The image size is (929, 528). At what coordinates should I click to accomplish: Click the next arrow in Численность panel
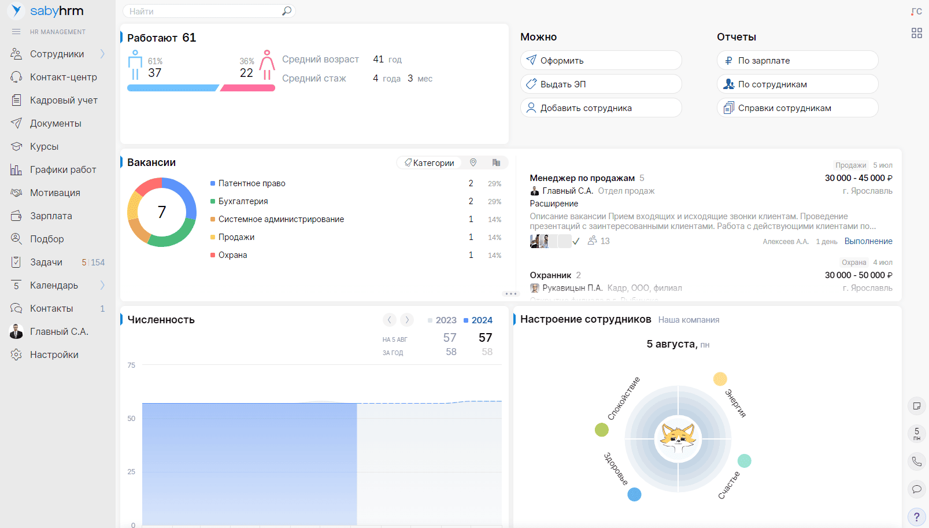coord(407,319)
